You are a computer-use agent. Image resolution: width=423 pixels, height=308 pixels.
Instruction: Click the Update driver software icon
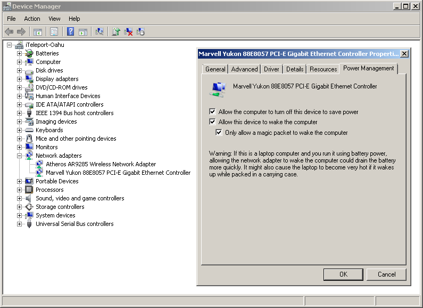point(116,31)
